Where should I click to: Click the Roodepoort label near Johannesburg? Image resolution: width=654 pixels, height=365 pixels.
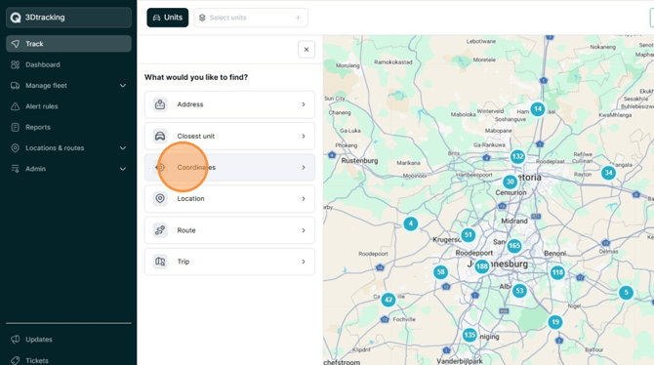pos(473,253)
